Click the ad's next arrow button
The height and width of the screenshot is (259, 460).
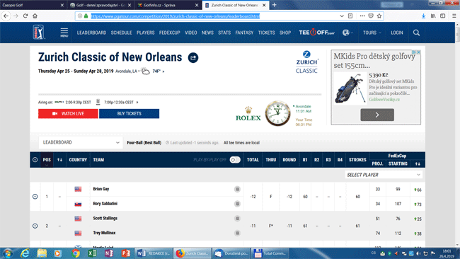pyautogui.click(x=377, y=115)
